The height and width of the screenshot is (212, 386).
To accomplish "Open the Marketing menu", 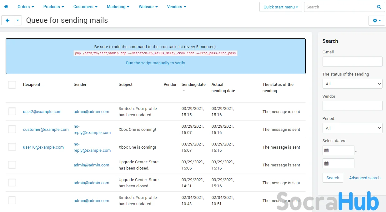I will pos(118,7).
